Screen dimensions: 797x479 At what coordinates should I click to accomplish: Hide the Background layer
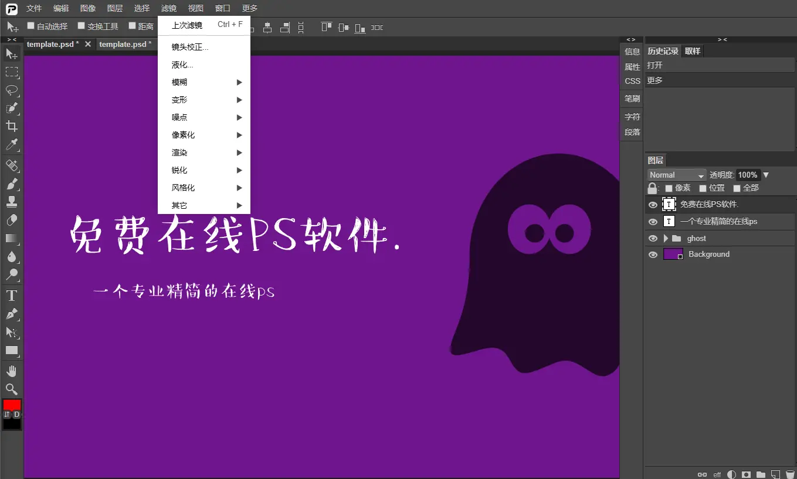653,254
